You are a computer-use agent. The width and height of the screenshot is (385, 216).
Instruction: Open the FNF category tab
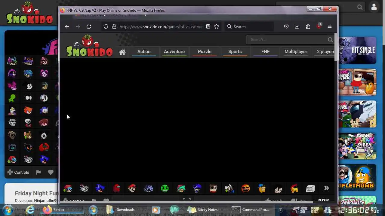265,52
